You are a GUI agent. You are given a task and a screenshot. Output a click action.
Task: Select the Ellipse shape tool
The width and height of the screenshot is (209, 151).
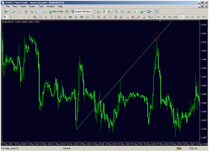point(70,17)
